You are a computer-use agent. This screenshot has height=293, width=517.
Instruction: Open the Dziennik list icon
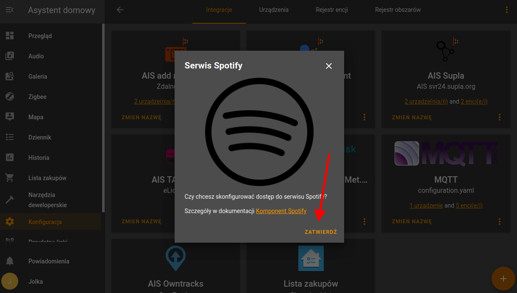pyautogui.click(x=10, y=137)
